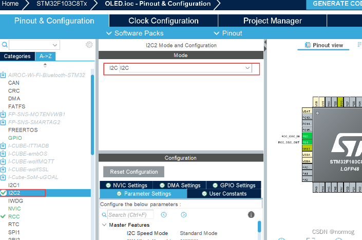Image resolution: width=362 pixels, height=240 pixels.
Task: Click download icon beside I-CUBE-wolfSSL
Action: click(x=3, y=169)
